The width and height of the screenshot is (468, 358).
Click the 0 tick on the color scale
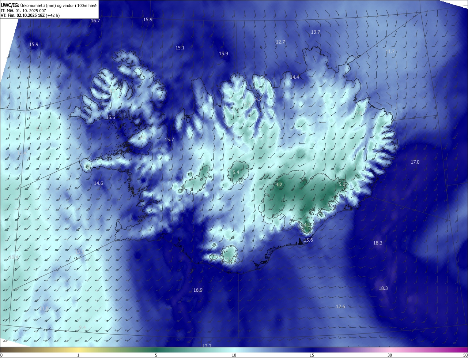tap(1, 355)
